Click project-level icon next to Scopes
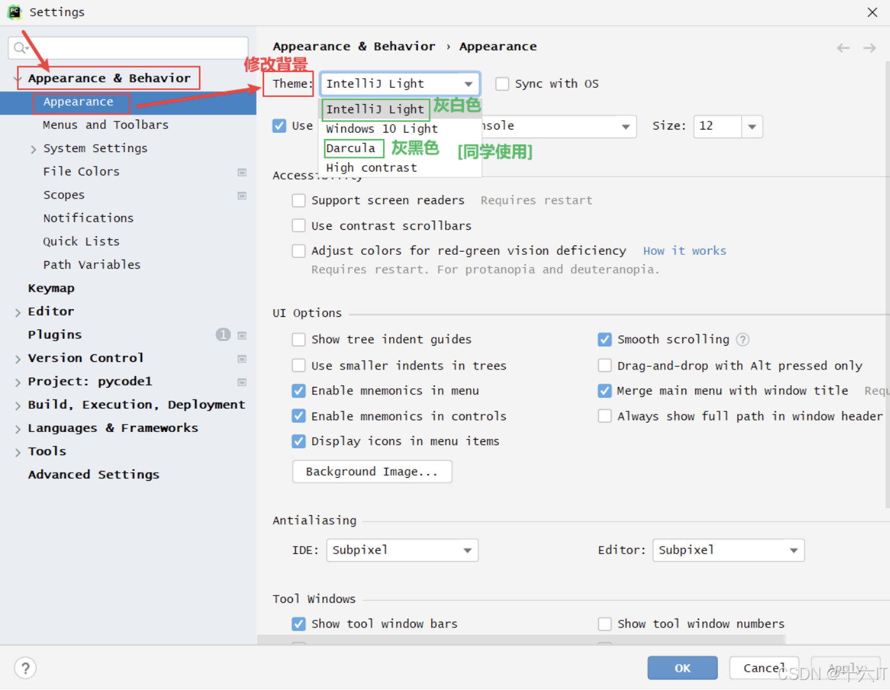The image size is (890, 690). [242, 195]
